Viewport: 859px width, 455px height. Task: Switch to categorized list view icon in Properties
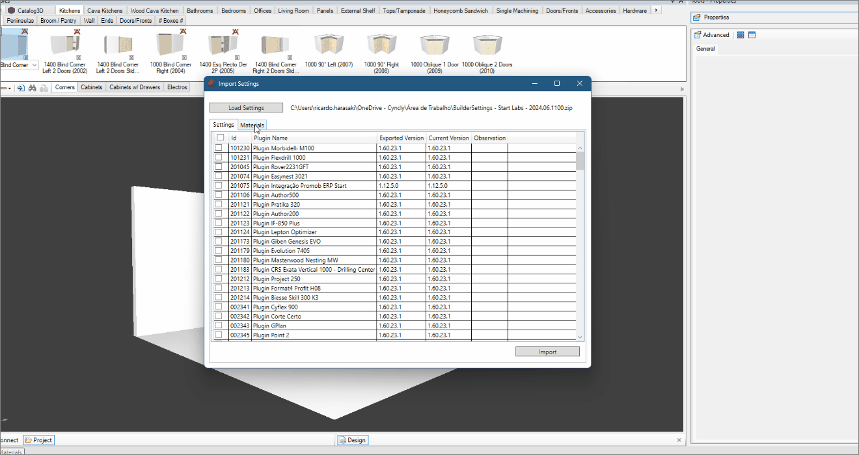click(741, 35)
